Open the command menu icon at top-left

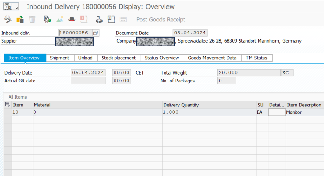(x=8, y=7)
